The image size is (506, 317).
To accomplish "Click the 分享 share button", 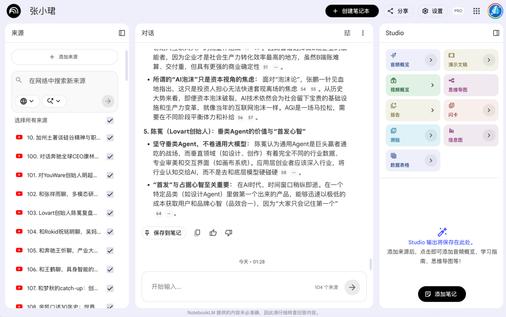I will click(398, 11).
